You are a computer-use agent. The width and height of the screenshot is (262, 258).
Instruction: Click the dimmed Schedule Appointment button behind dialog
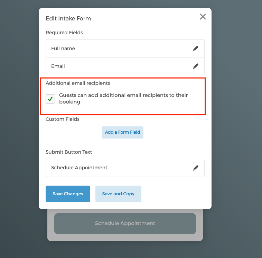tap(125, 223)
